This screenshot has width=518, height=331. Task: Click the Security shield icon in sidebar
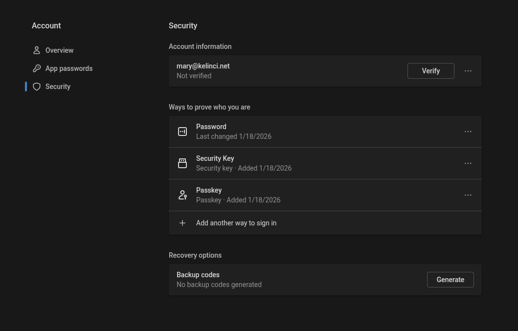[x=37, y=87]
